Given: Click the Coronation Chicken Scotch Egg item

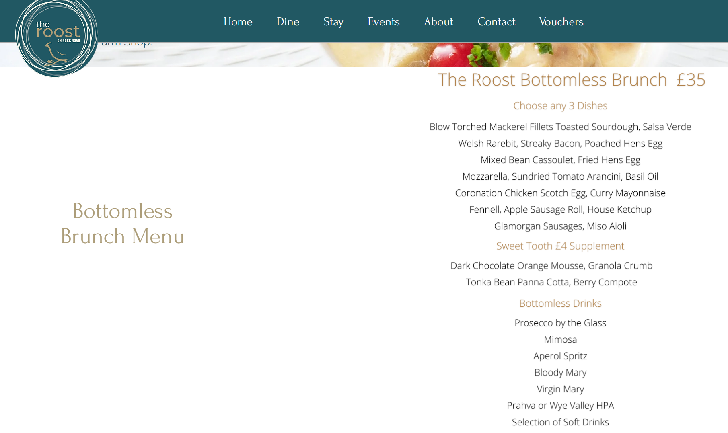Looking at the screenshot, I should click(560, 193).
